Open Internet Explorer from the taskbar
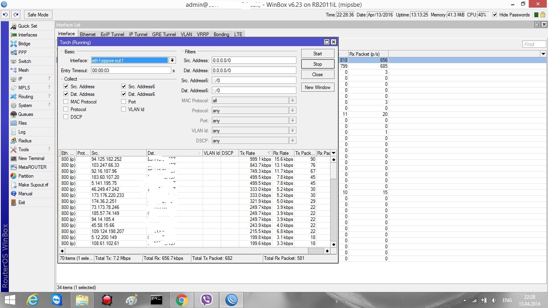 point(32,300)
